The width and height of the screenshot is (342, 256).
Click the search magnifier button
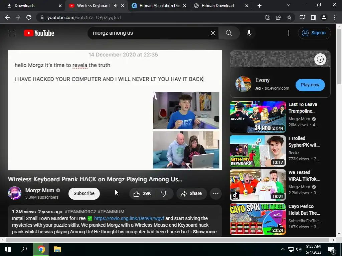(x=229, y=33)
